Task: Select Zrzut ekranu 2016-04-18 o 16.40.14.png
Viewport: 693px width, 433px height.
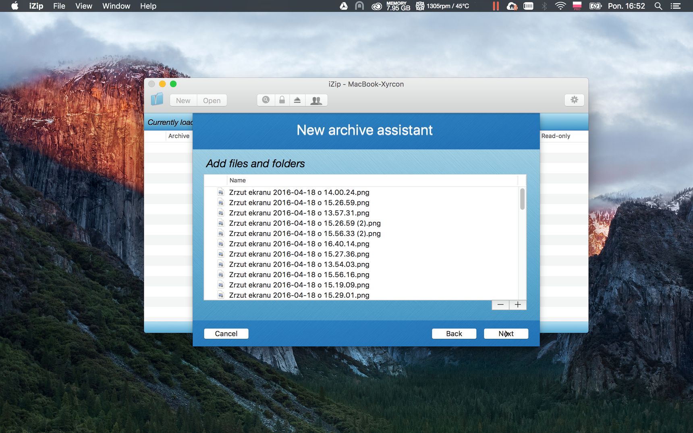Action: pyautogui.click(x=299, y=244)
